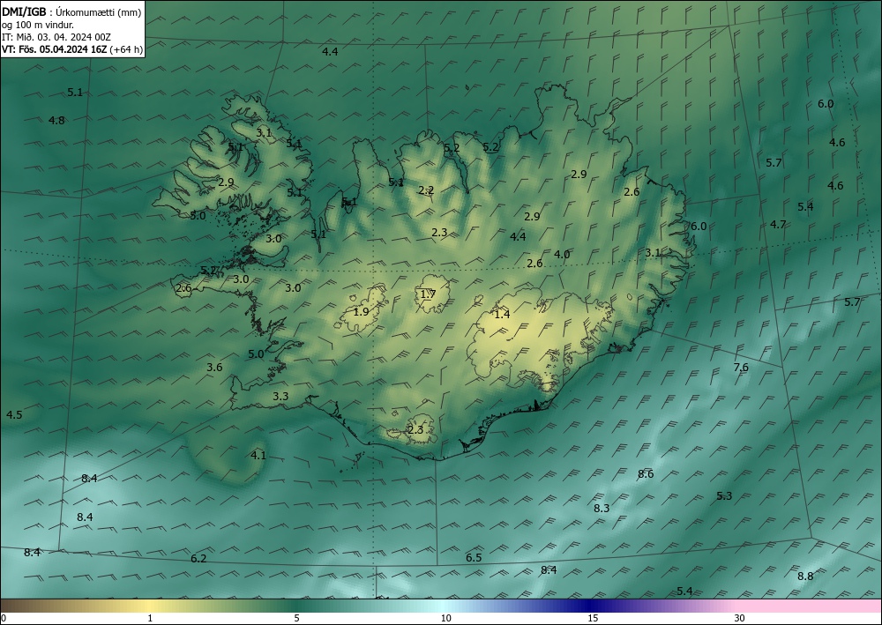Select the 8.8 precipitation value
The width and height of the screenshot is (882, 625).
(805, 577)
